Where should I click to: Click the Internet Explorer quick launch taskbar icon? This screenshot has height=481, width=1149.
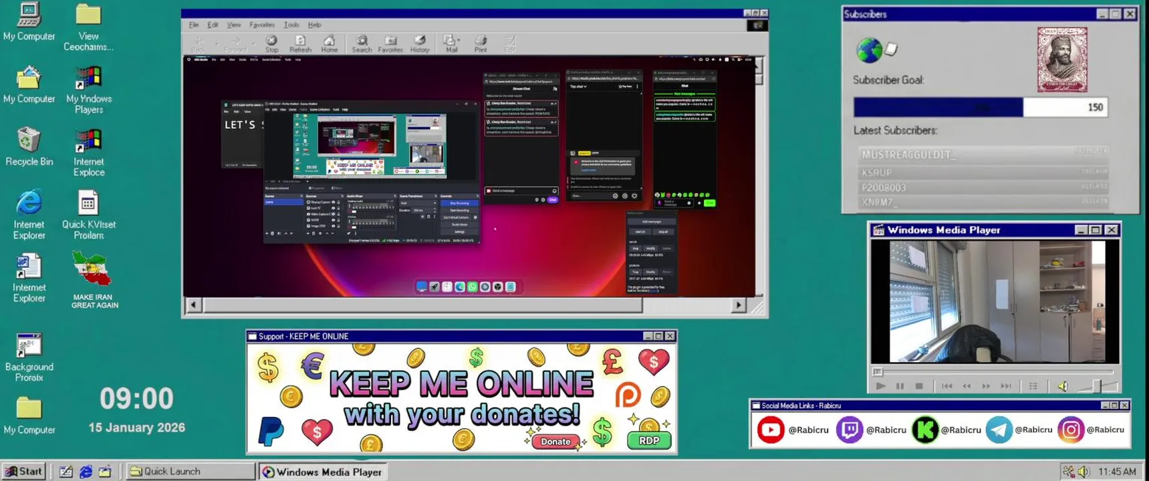click(86, 472)
